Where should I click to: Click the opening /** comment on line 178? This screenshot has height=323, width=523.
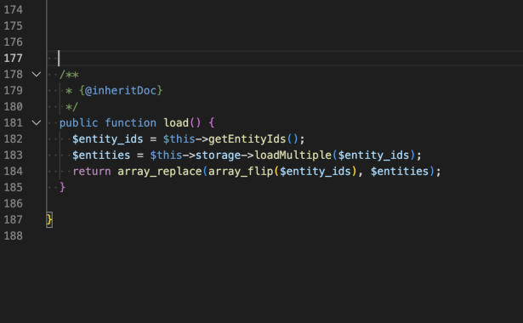69,75
